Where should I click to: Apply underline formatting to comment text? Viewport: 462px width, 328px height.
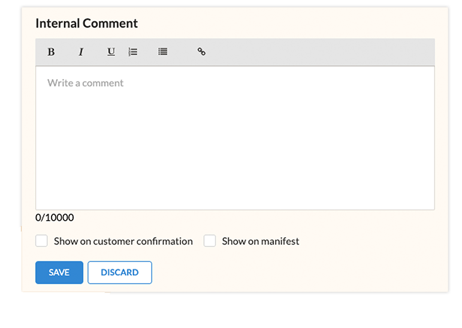[x=111, y=52]
